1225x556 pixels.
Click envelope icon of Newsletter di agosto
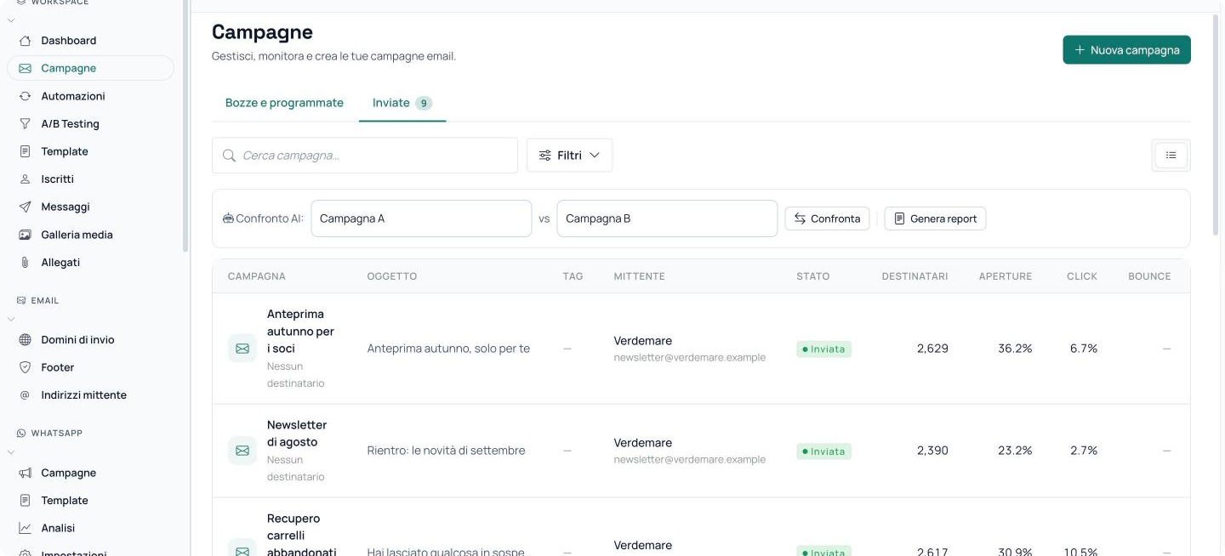point(242,451)
